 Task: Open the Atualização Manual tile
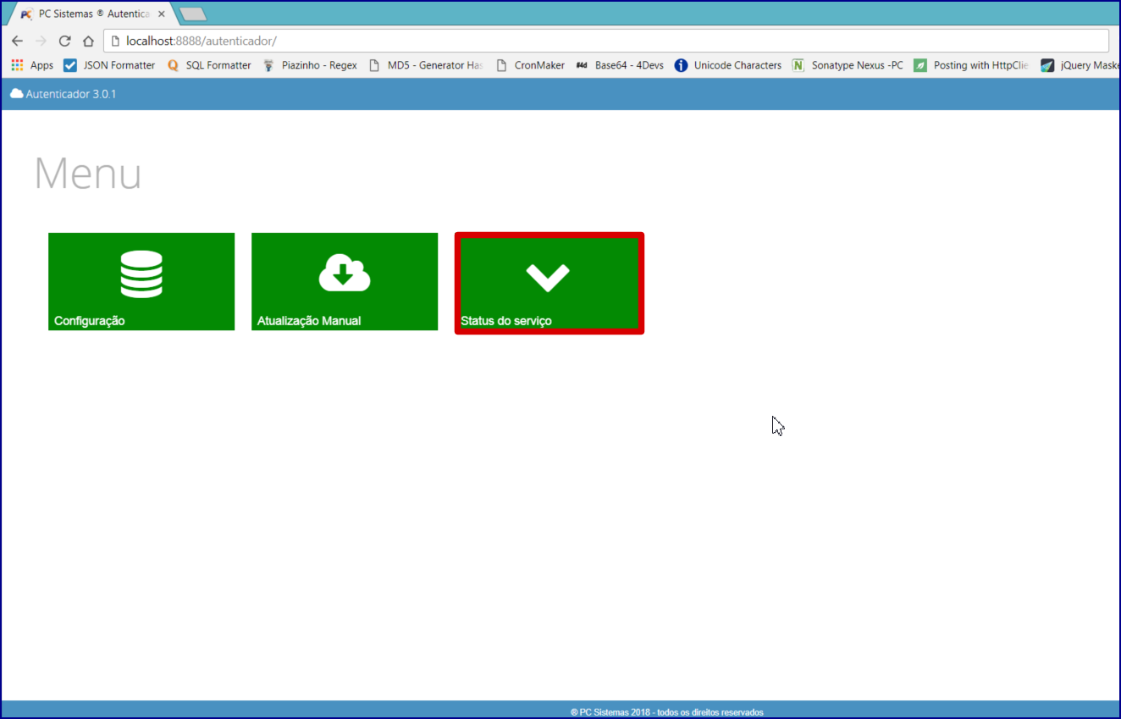click(345, 281)
